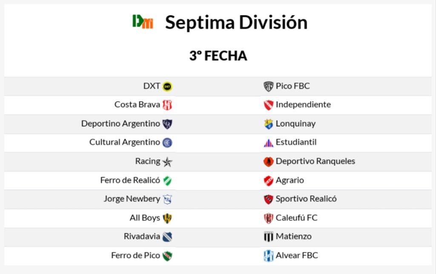Select the Alvear FBC crest
The height and width of the screenshot is (274, 436).
click(268, 256)
